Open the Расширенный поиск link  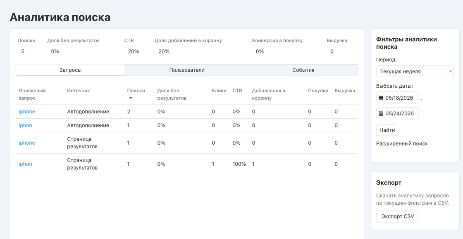402,144
